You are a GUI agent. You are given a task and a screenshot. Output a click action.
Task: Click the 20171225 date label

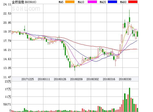28,79
